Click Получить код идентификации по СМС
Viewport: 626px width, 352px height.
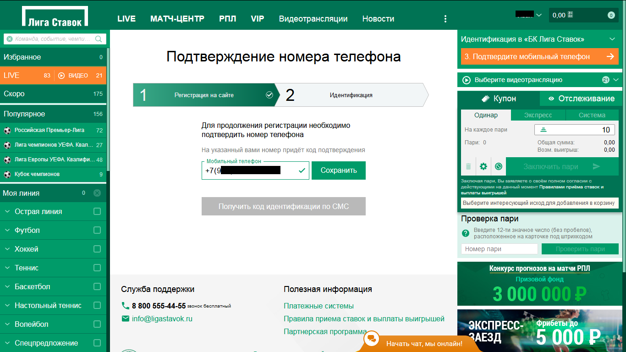point(284,206)
